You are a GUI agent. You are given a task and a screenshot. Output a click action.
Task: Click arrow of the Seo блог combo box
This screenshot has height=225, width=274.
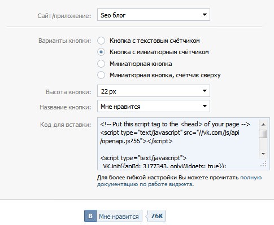tap(205, 15)
